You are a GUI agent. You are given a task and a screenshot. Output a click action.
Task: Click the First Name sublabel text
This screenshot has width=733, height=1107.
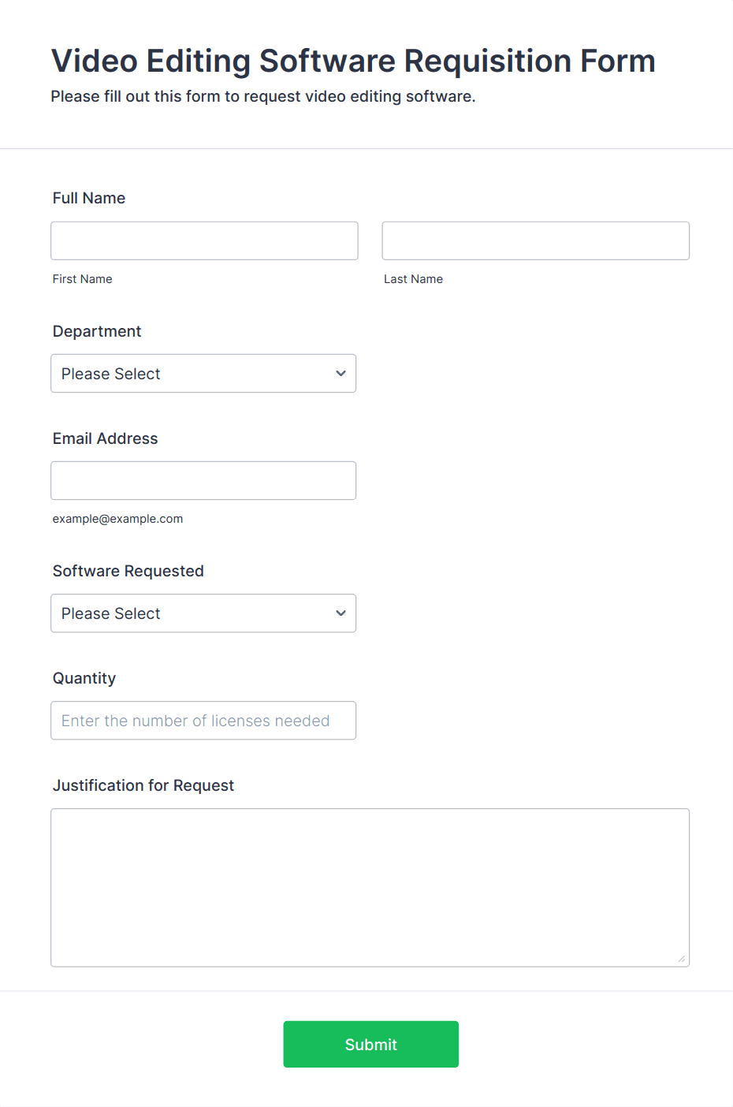(x=83, y=279)
